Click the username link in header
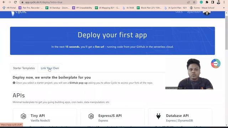 click(194, 12)
